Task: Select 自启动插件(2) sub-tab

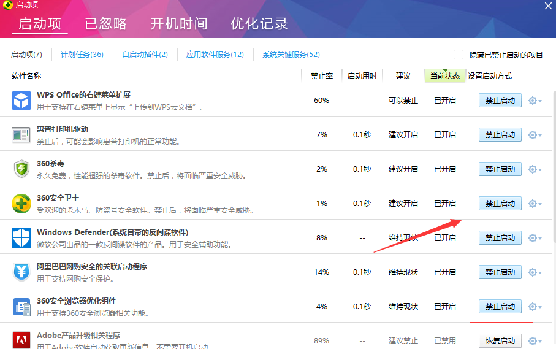Action: pos(145,55)
